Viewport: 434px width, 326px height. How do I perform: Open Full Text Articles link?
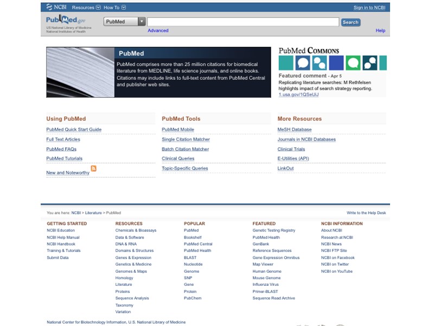(x=63, y=139)
